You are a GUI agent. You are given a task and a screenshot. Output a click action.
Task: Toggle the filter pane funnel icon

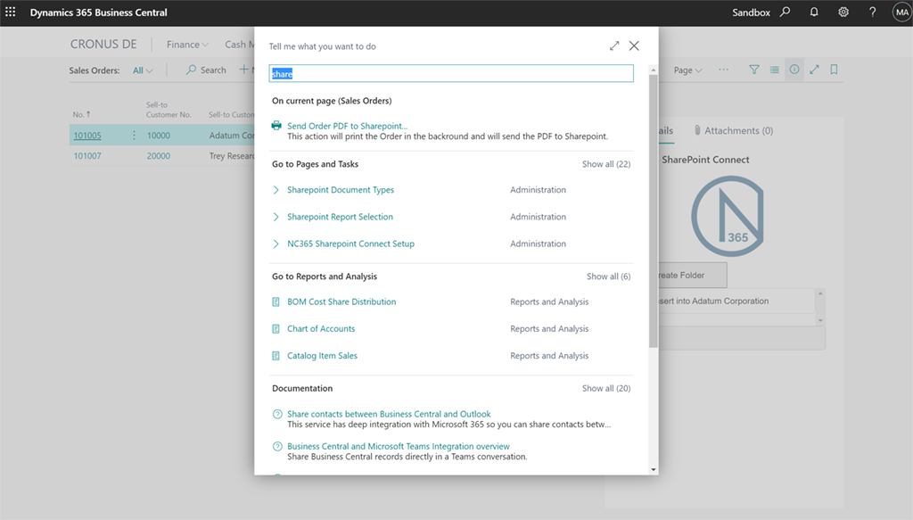coord(754,70)
